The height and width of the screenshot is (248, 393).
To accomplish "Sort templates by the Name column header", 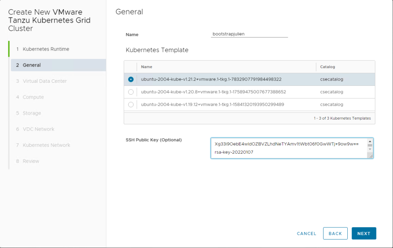I will (x=147, y=67).
